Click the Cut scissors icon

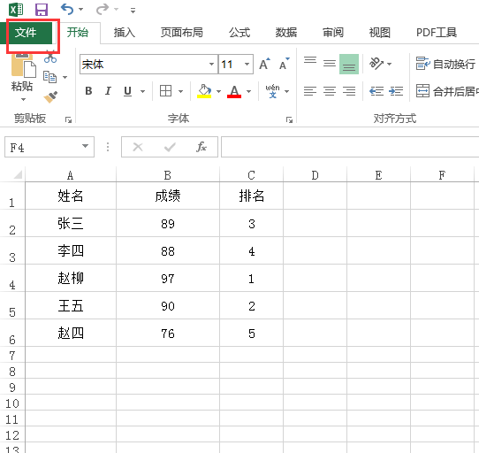[50, 57]
